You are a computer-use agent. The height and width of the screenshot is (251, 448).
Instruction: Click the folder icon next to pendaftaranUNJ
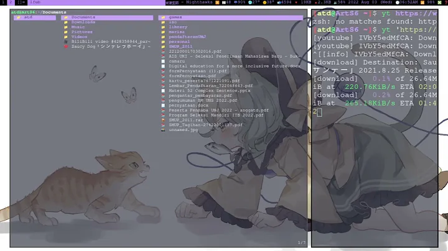(163, 37)
